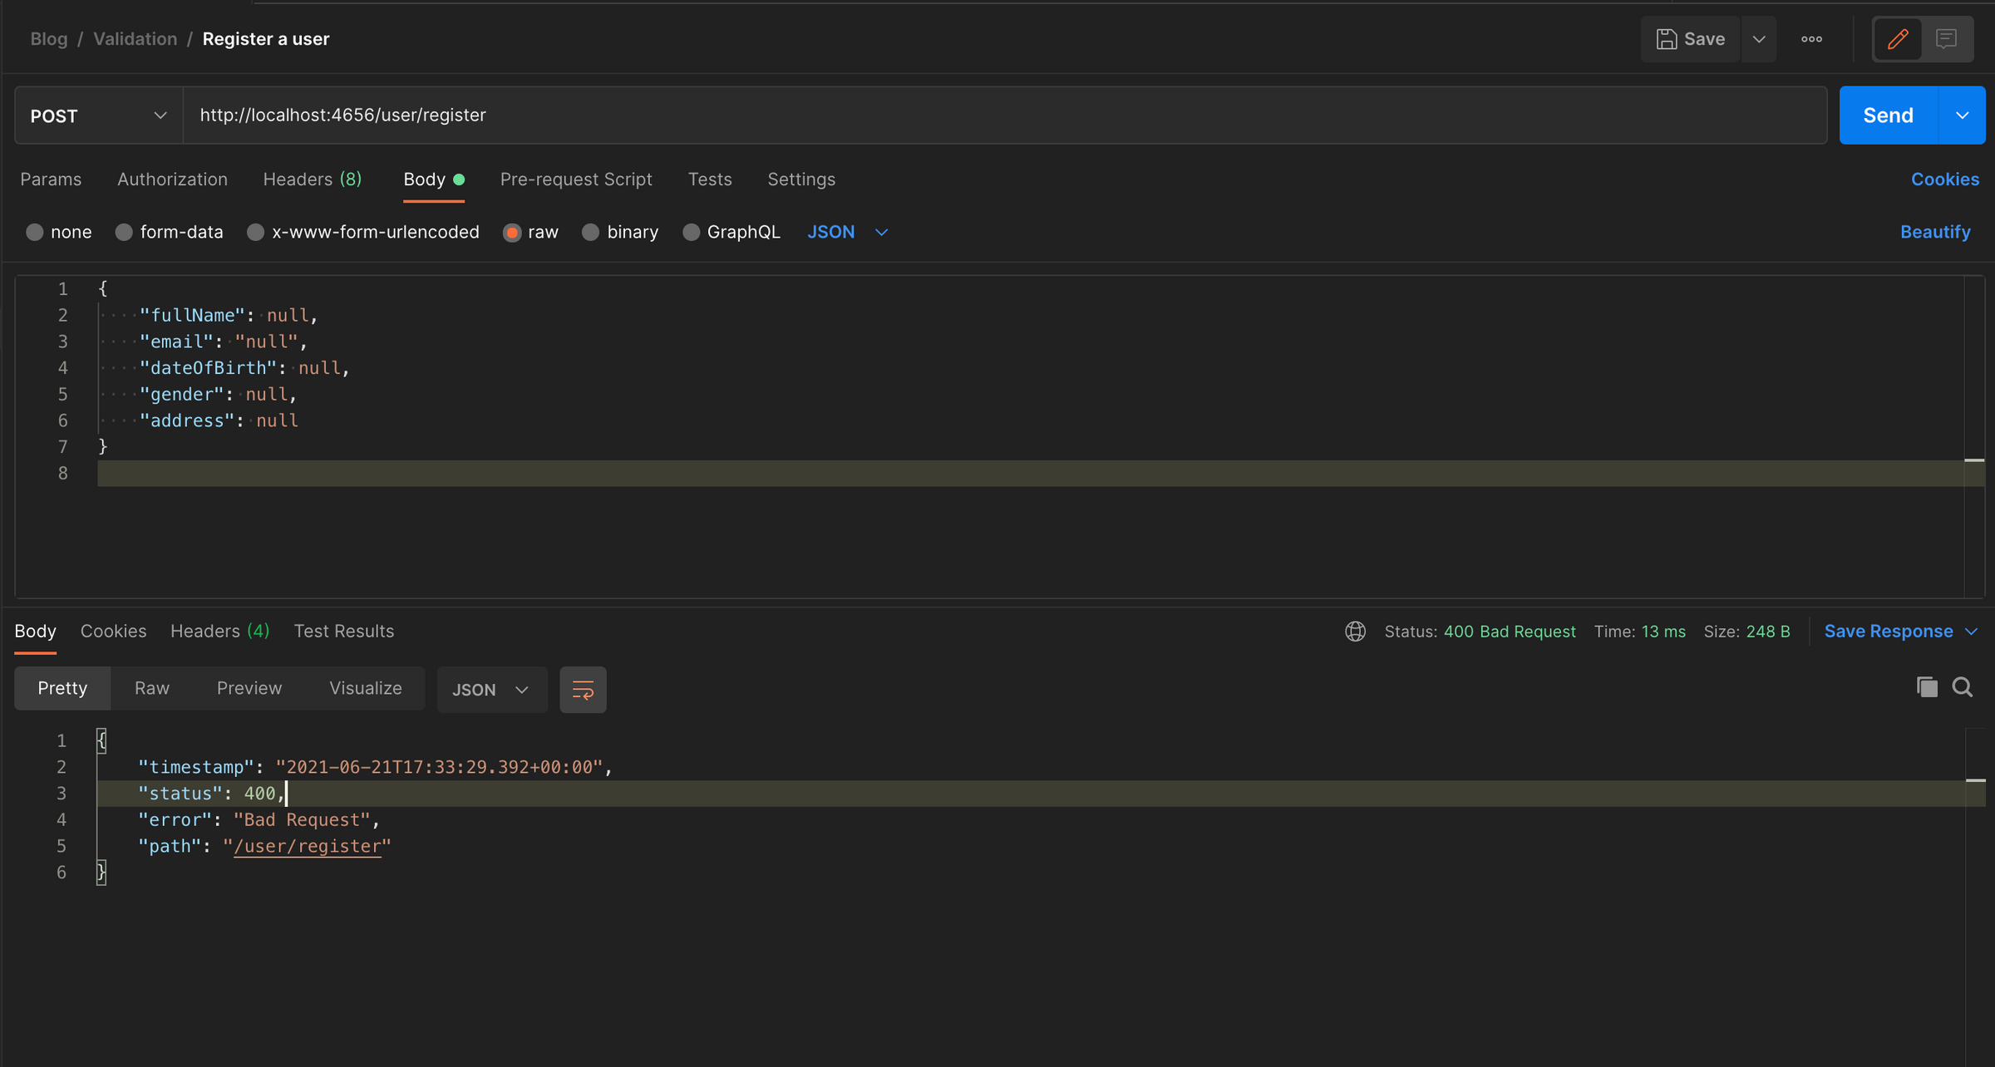1995x1067 pixels.
Task: Open the JSON body language dropdown
Action: [848, 232]
